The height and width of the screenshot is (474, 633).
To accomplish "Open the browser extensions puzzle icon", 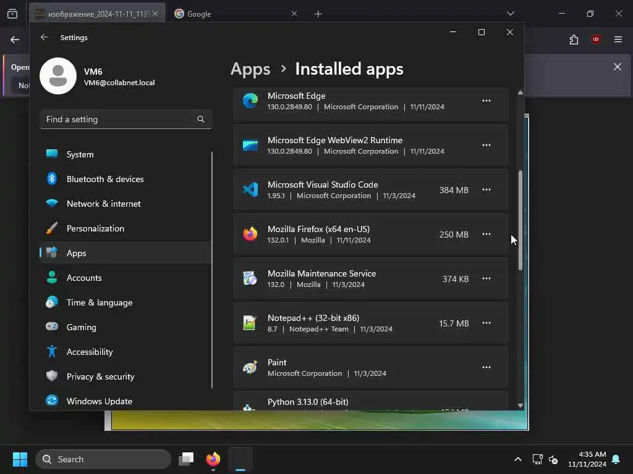I will pyautogui.click(x=574, y=39).
